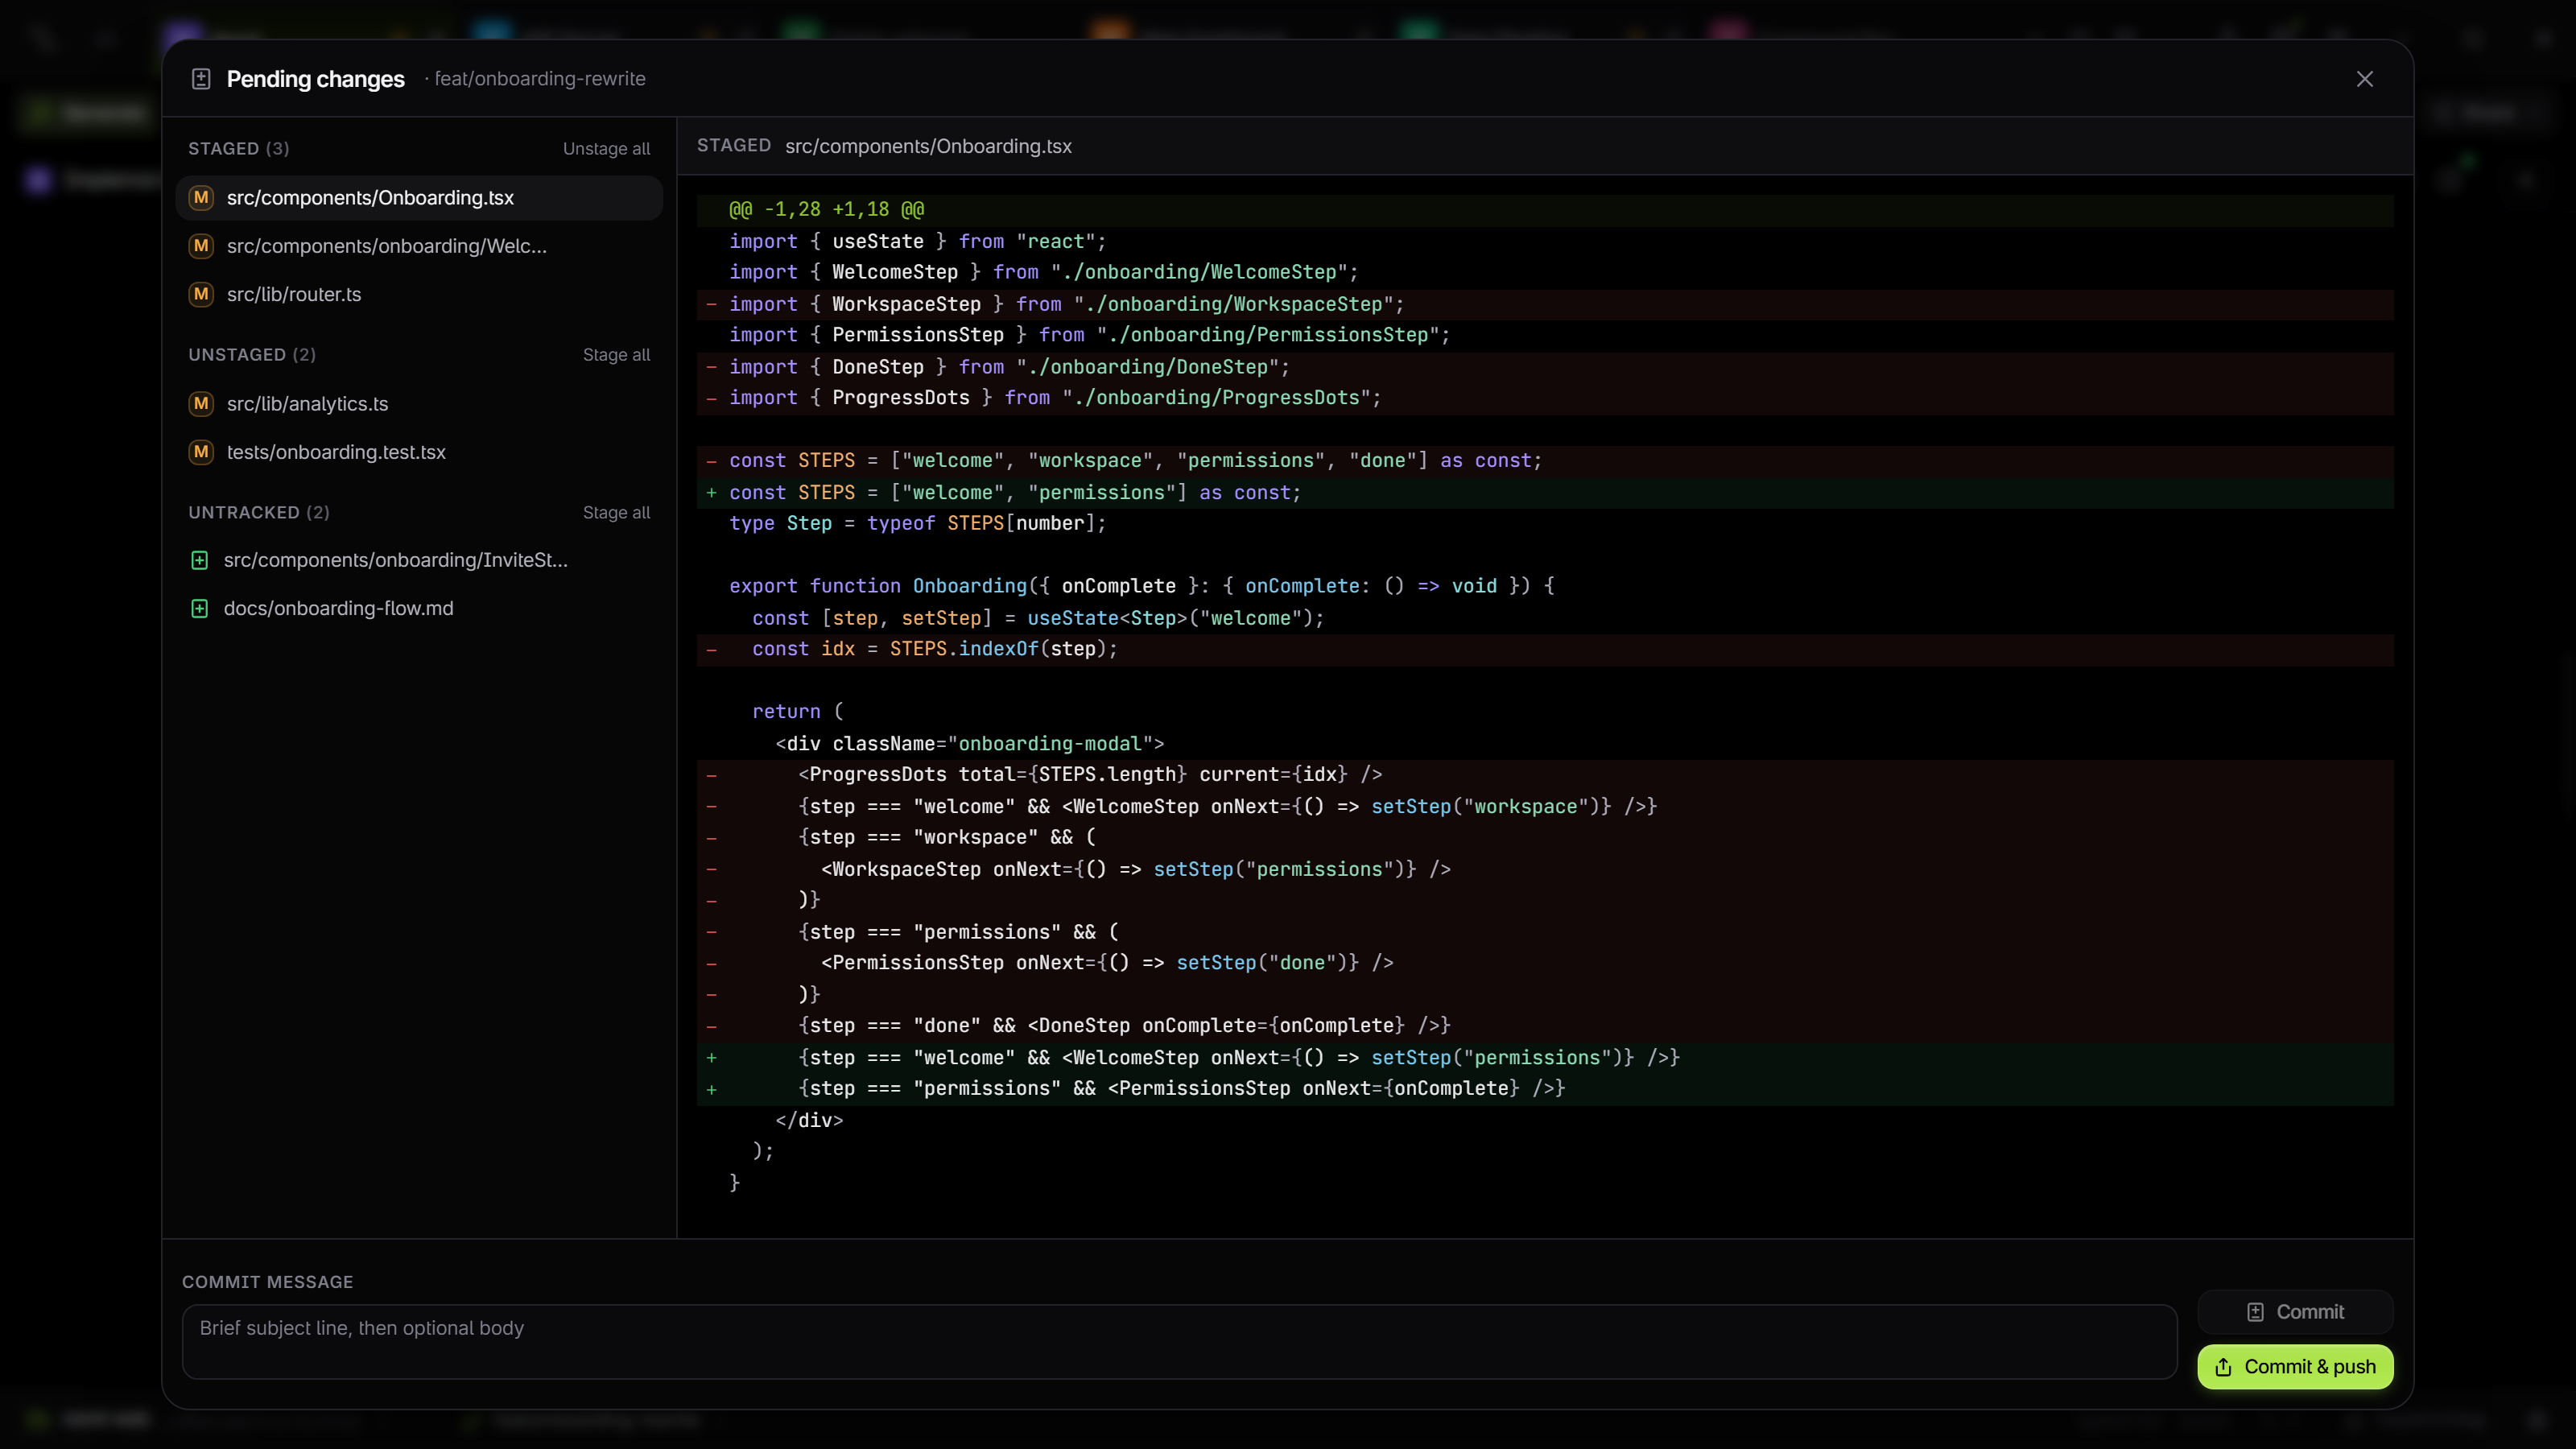Click the modified badge on onboarding.test.tsx
Viewport: 2576px width, 1449px height.
(201, 452)
